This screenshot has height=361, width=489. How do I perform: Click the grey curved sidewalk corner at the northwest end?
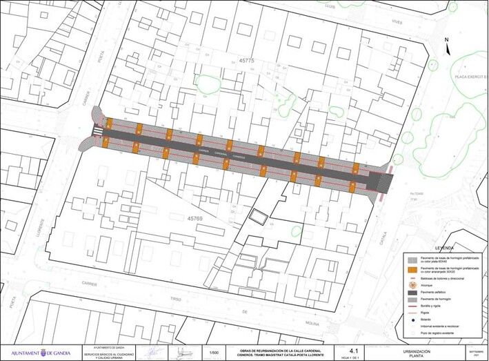(x=99, y=115)
